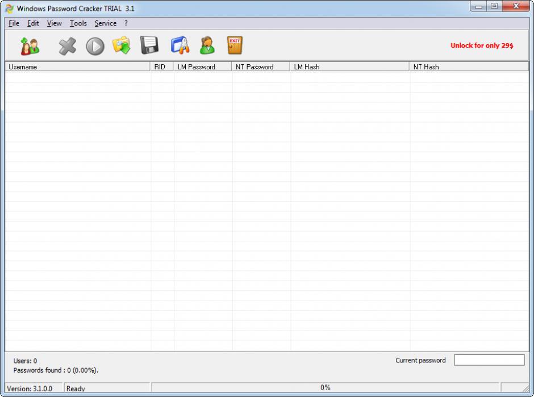Viewport: 534px width, 397px height.
Task: Open the Service menu
Action: [x=106, y=23]
